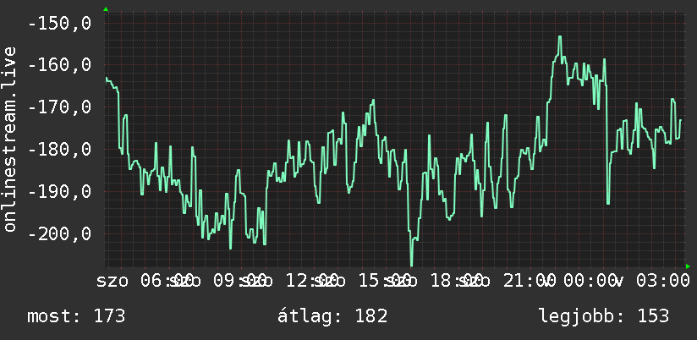Click the -200,0 axis label

59,233
